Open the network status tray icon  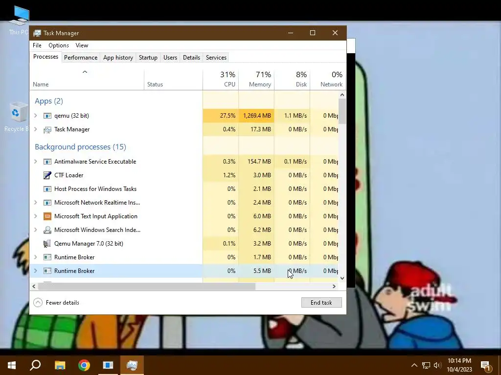[426, 365]
